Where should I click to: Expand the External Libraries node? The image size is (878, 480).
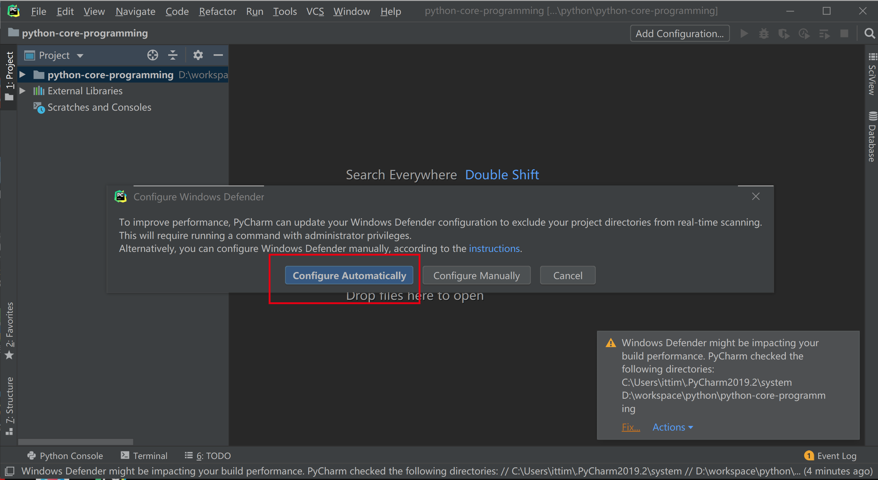[23, 91]
